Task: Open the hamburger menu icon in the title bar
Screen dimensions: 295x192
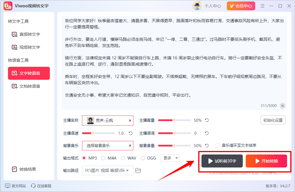Action: click(x=263, y=6)
